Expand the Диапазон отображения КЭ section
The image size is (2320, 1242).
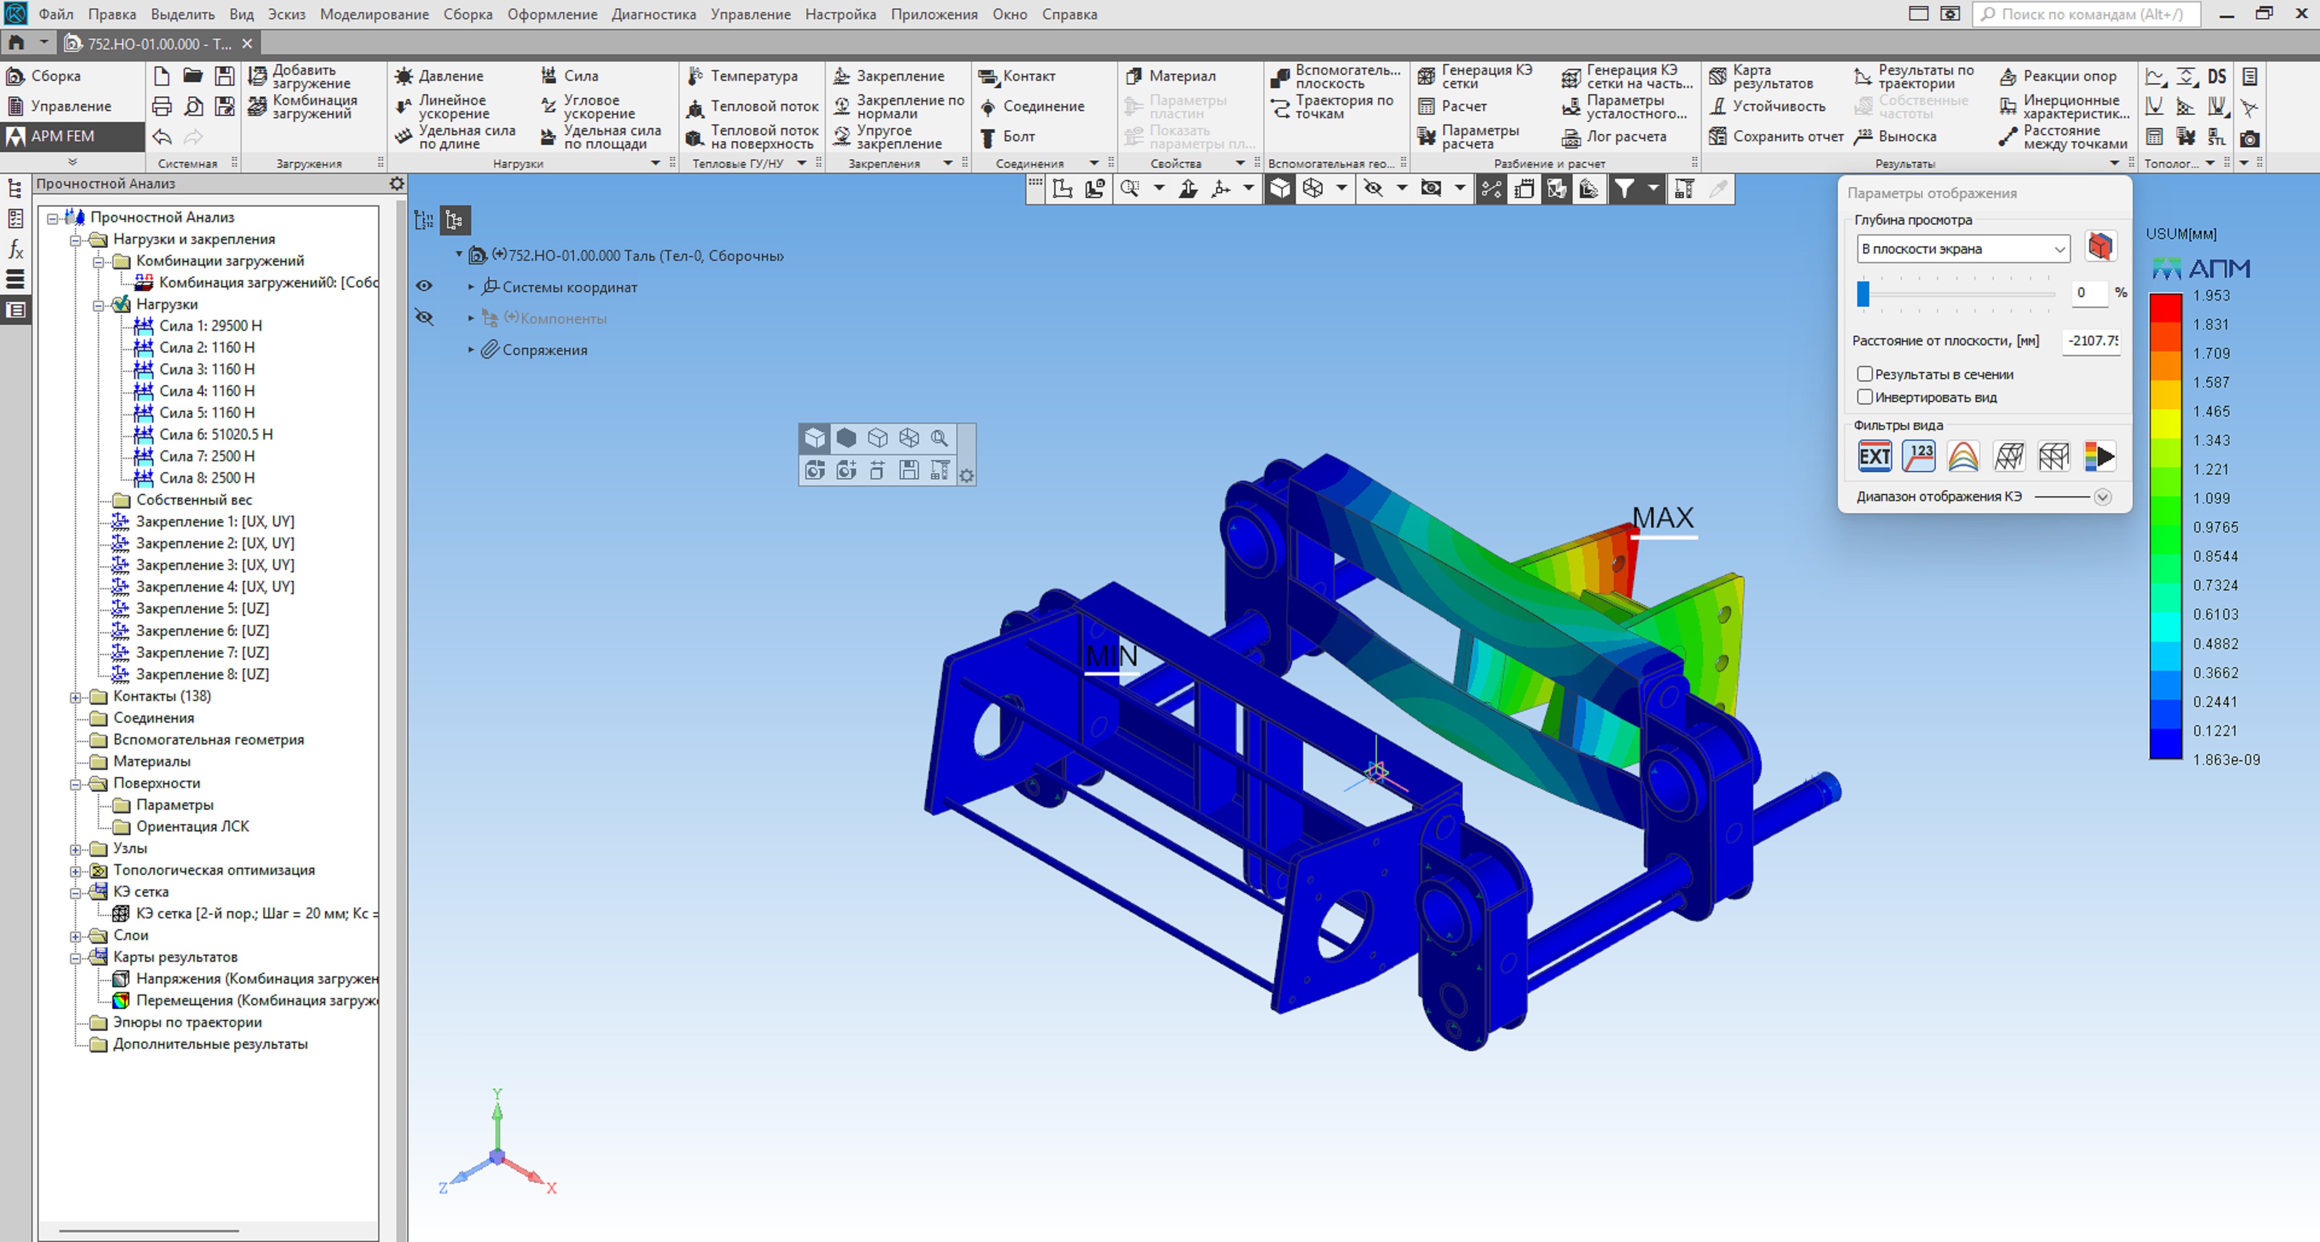point(2102,497)
